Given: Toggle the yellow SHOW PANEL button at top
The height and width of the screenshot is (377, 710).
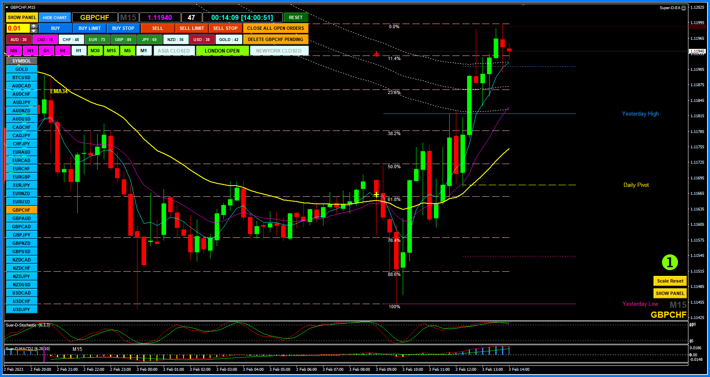Looking at the screenshot, I should (22, 17).
